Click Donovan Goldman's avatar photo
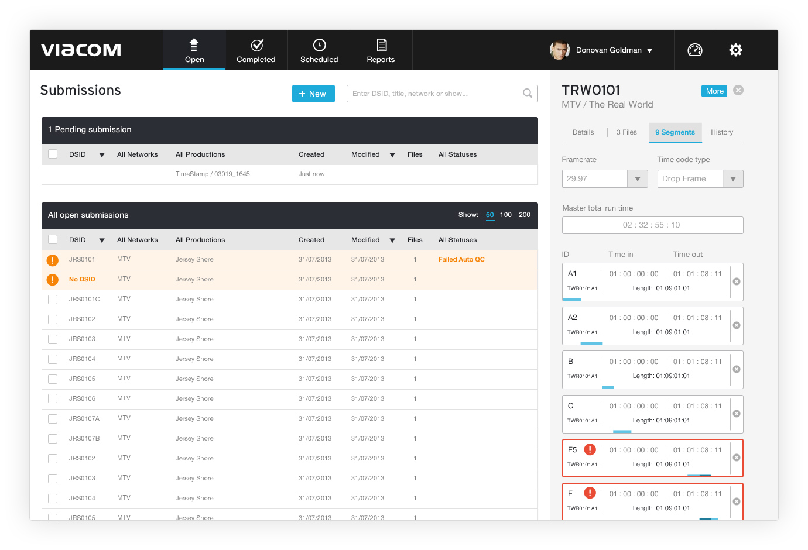Screen dimensions: 808x550 pyautogui.click(x=560, y=50)
